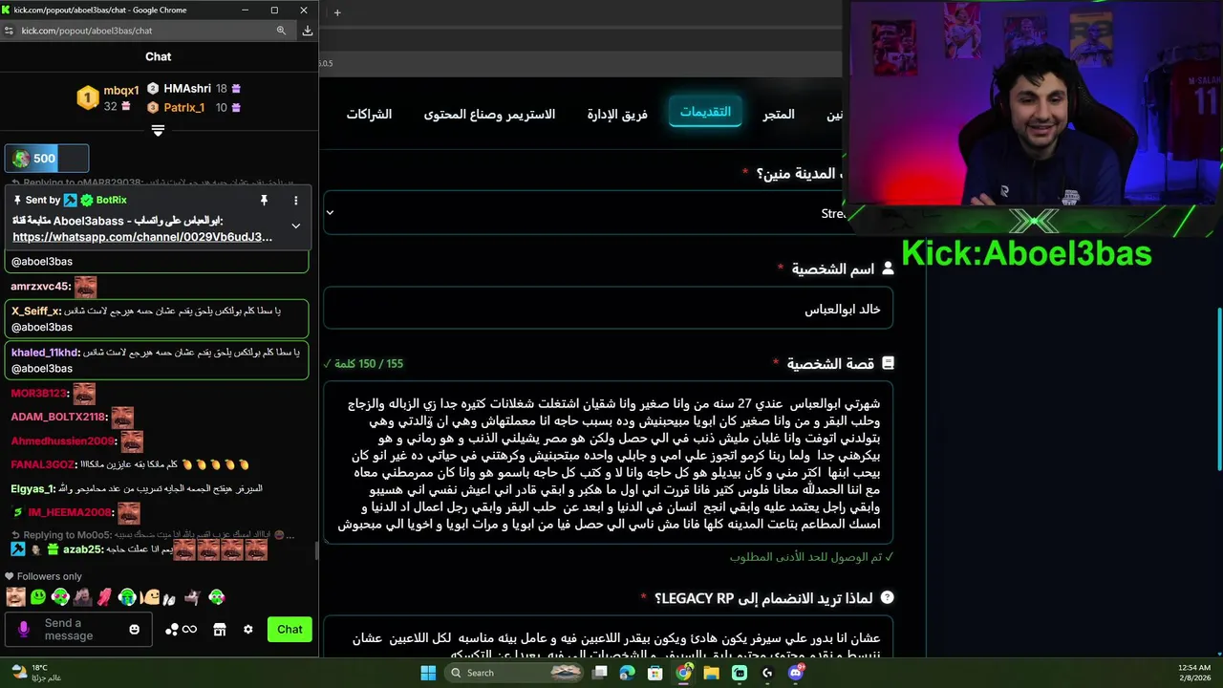Click chat username X_Seiff_x
The image size is (1223, 688).
pyautogui.click(x=36, y=312)
